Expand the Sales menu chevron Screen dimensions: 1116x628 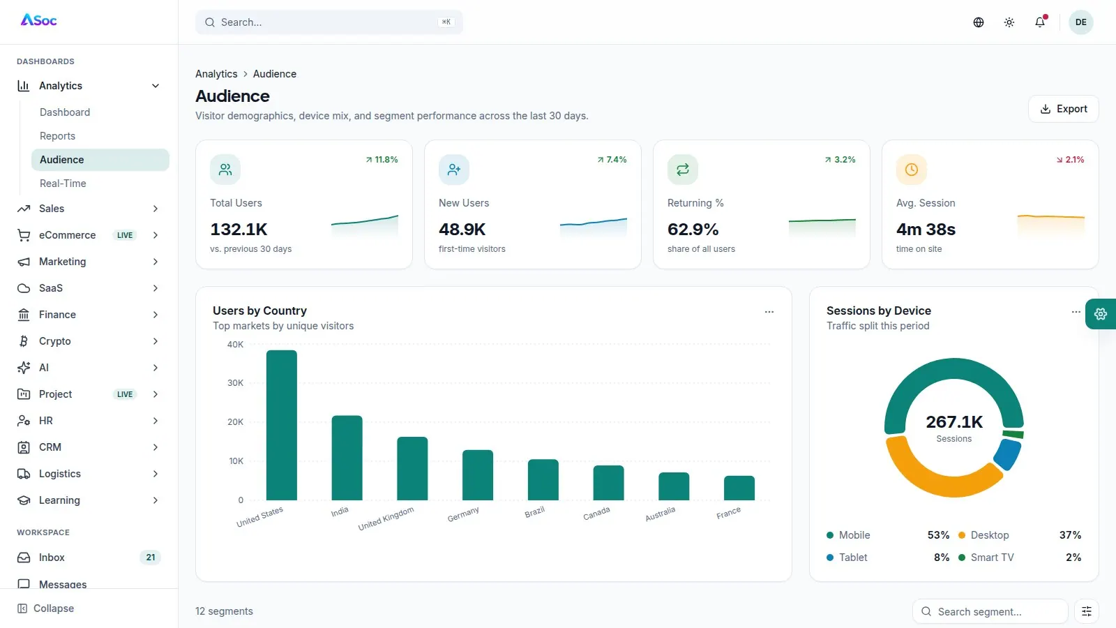point(156,209)
